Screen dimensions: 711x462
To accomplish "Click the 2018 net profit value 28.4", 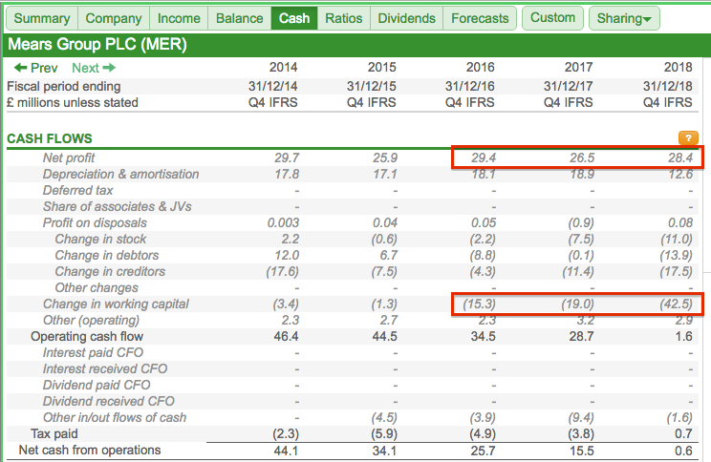I will [680, 158].
